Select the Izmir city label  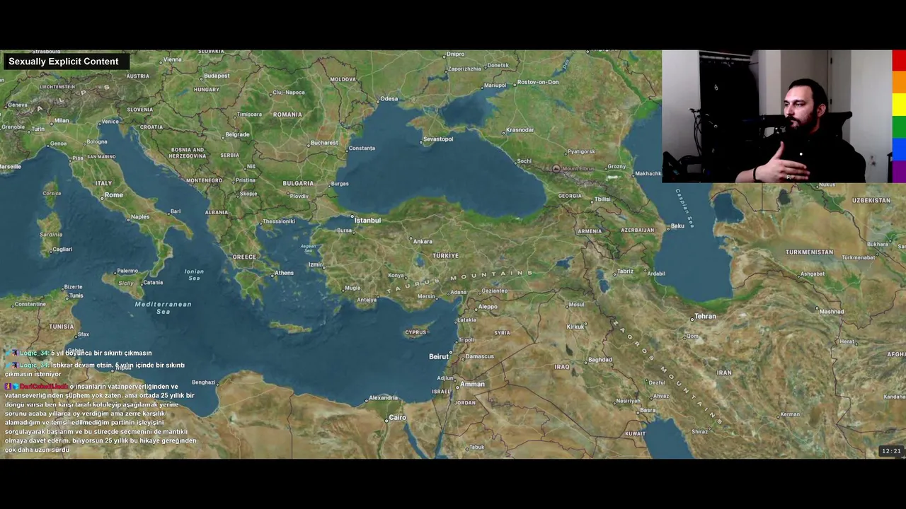click(x=315, y=265)
